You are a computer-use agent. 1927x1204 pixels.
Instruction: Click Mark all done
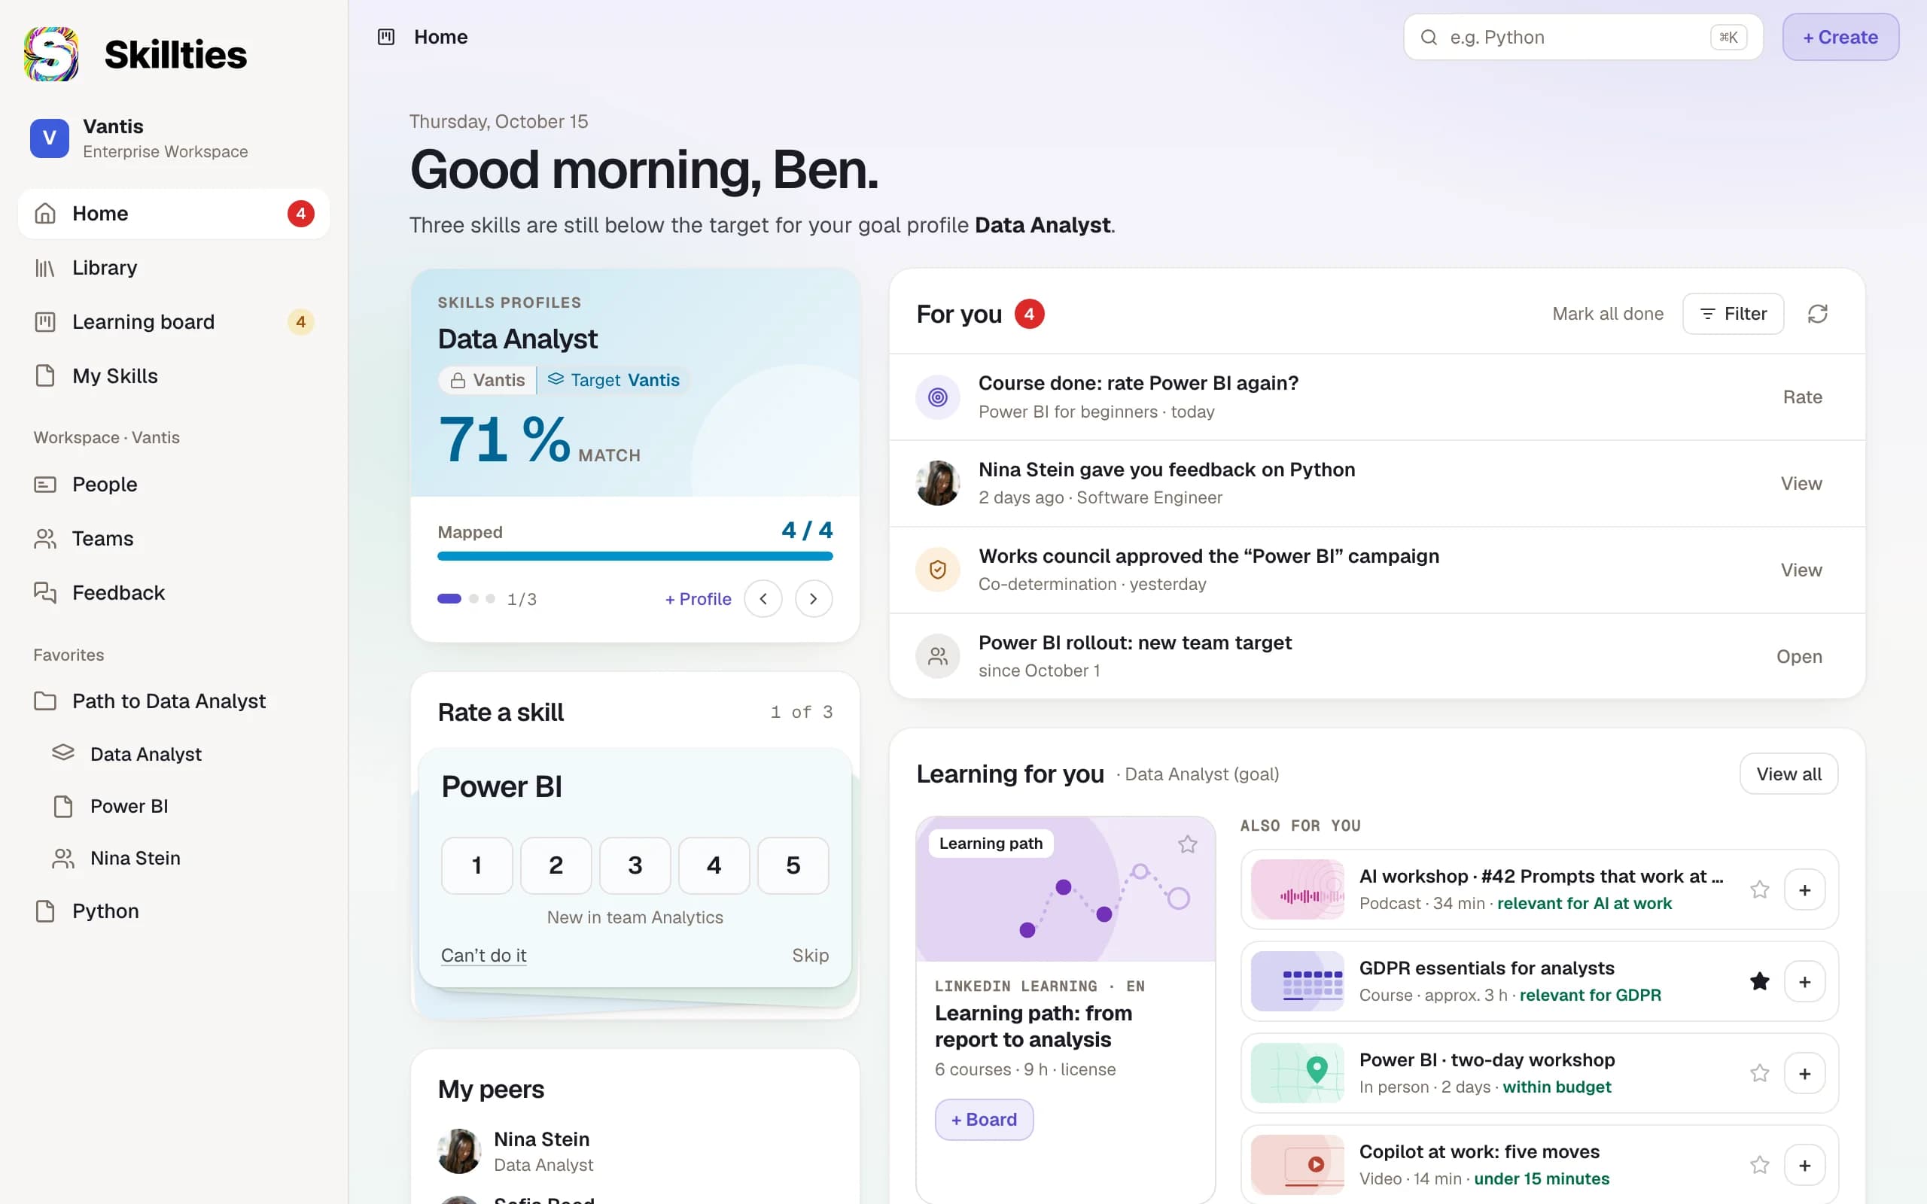point(1608,314)
